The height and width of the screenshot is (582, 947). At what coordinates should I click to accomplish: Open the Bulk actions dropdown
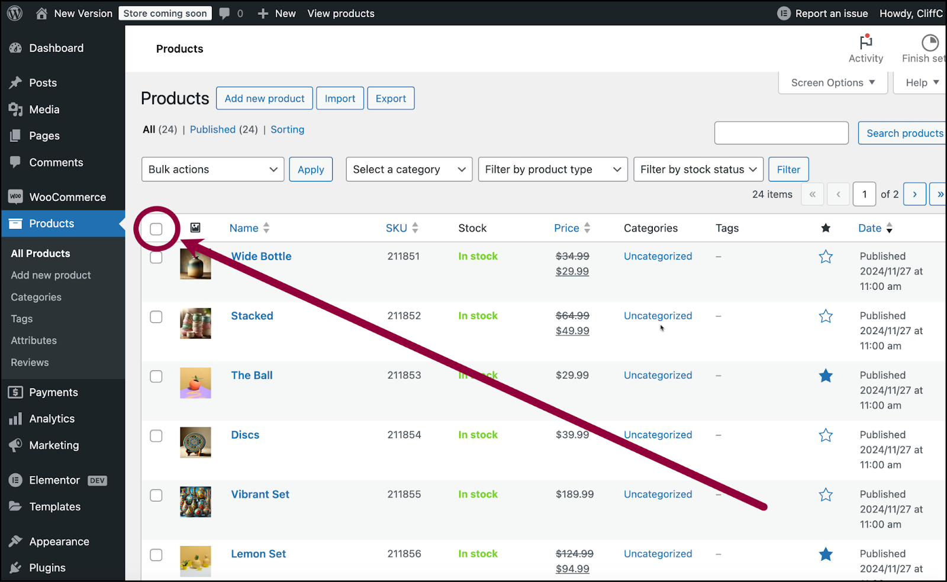click(213, 169)
